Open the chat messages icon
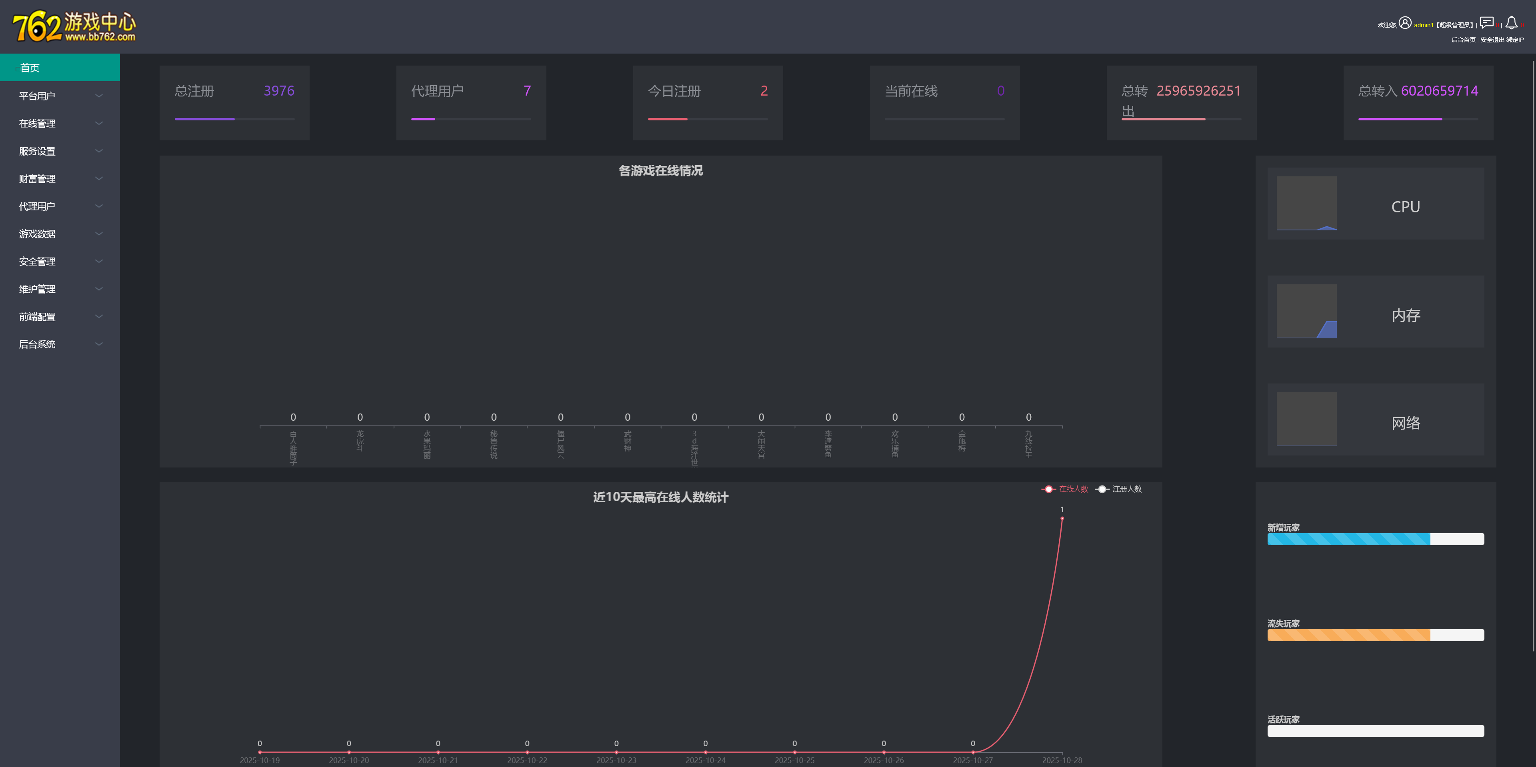 (1486, 23)
